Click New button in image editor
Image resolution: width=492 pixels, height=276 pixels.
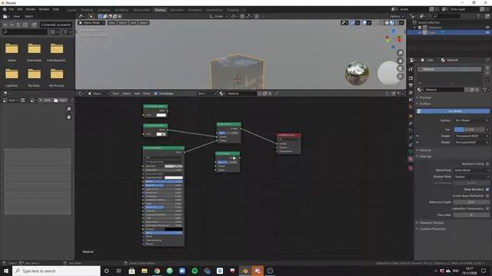tap(45, 100)
